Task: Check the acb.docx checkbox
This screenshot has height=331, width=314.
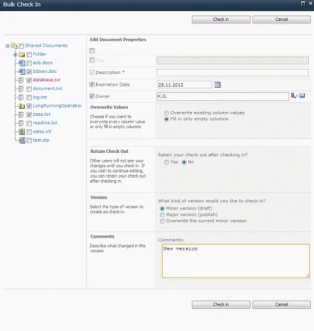Action: [29, 63]
